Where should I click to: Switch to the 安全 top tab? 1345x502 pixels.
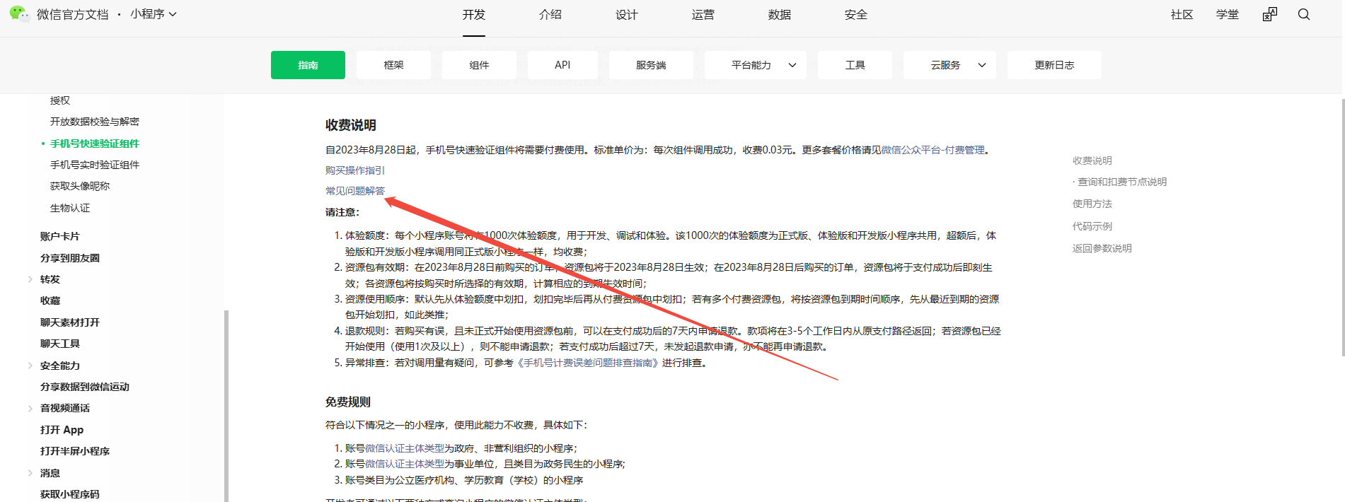(x=856, y=15)
